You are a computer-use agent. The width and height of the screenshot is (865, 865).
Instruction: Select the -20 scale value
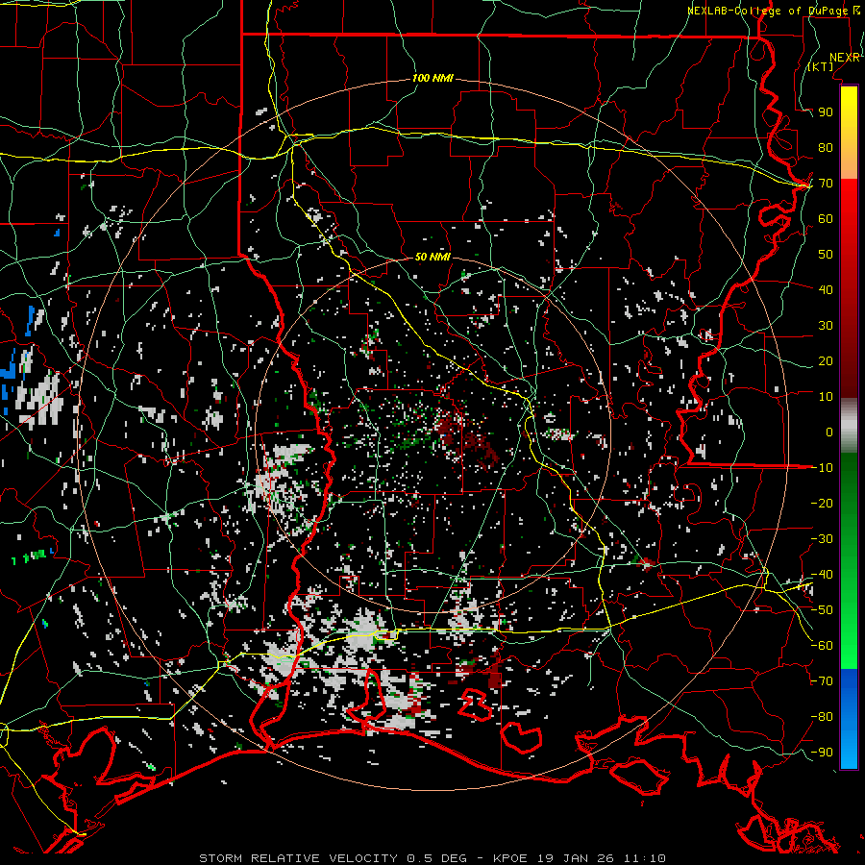tap(822, 503)
